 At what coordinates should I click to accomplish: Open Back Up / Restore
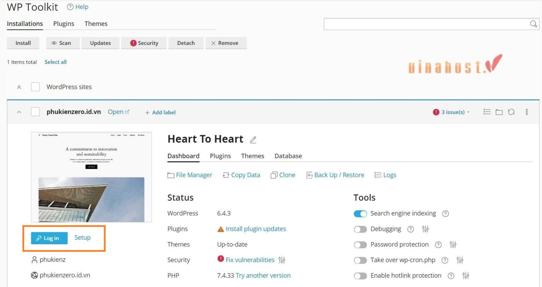tap(335, 175)
